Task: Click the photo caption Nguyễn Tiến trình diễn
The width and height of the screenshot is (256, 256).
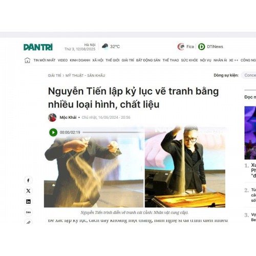Action: tap(135, 212)
